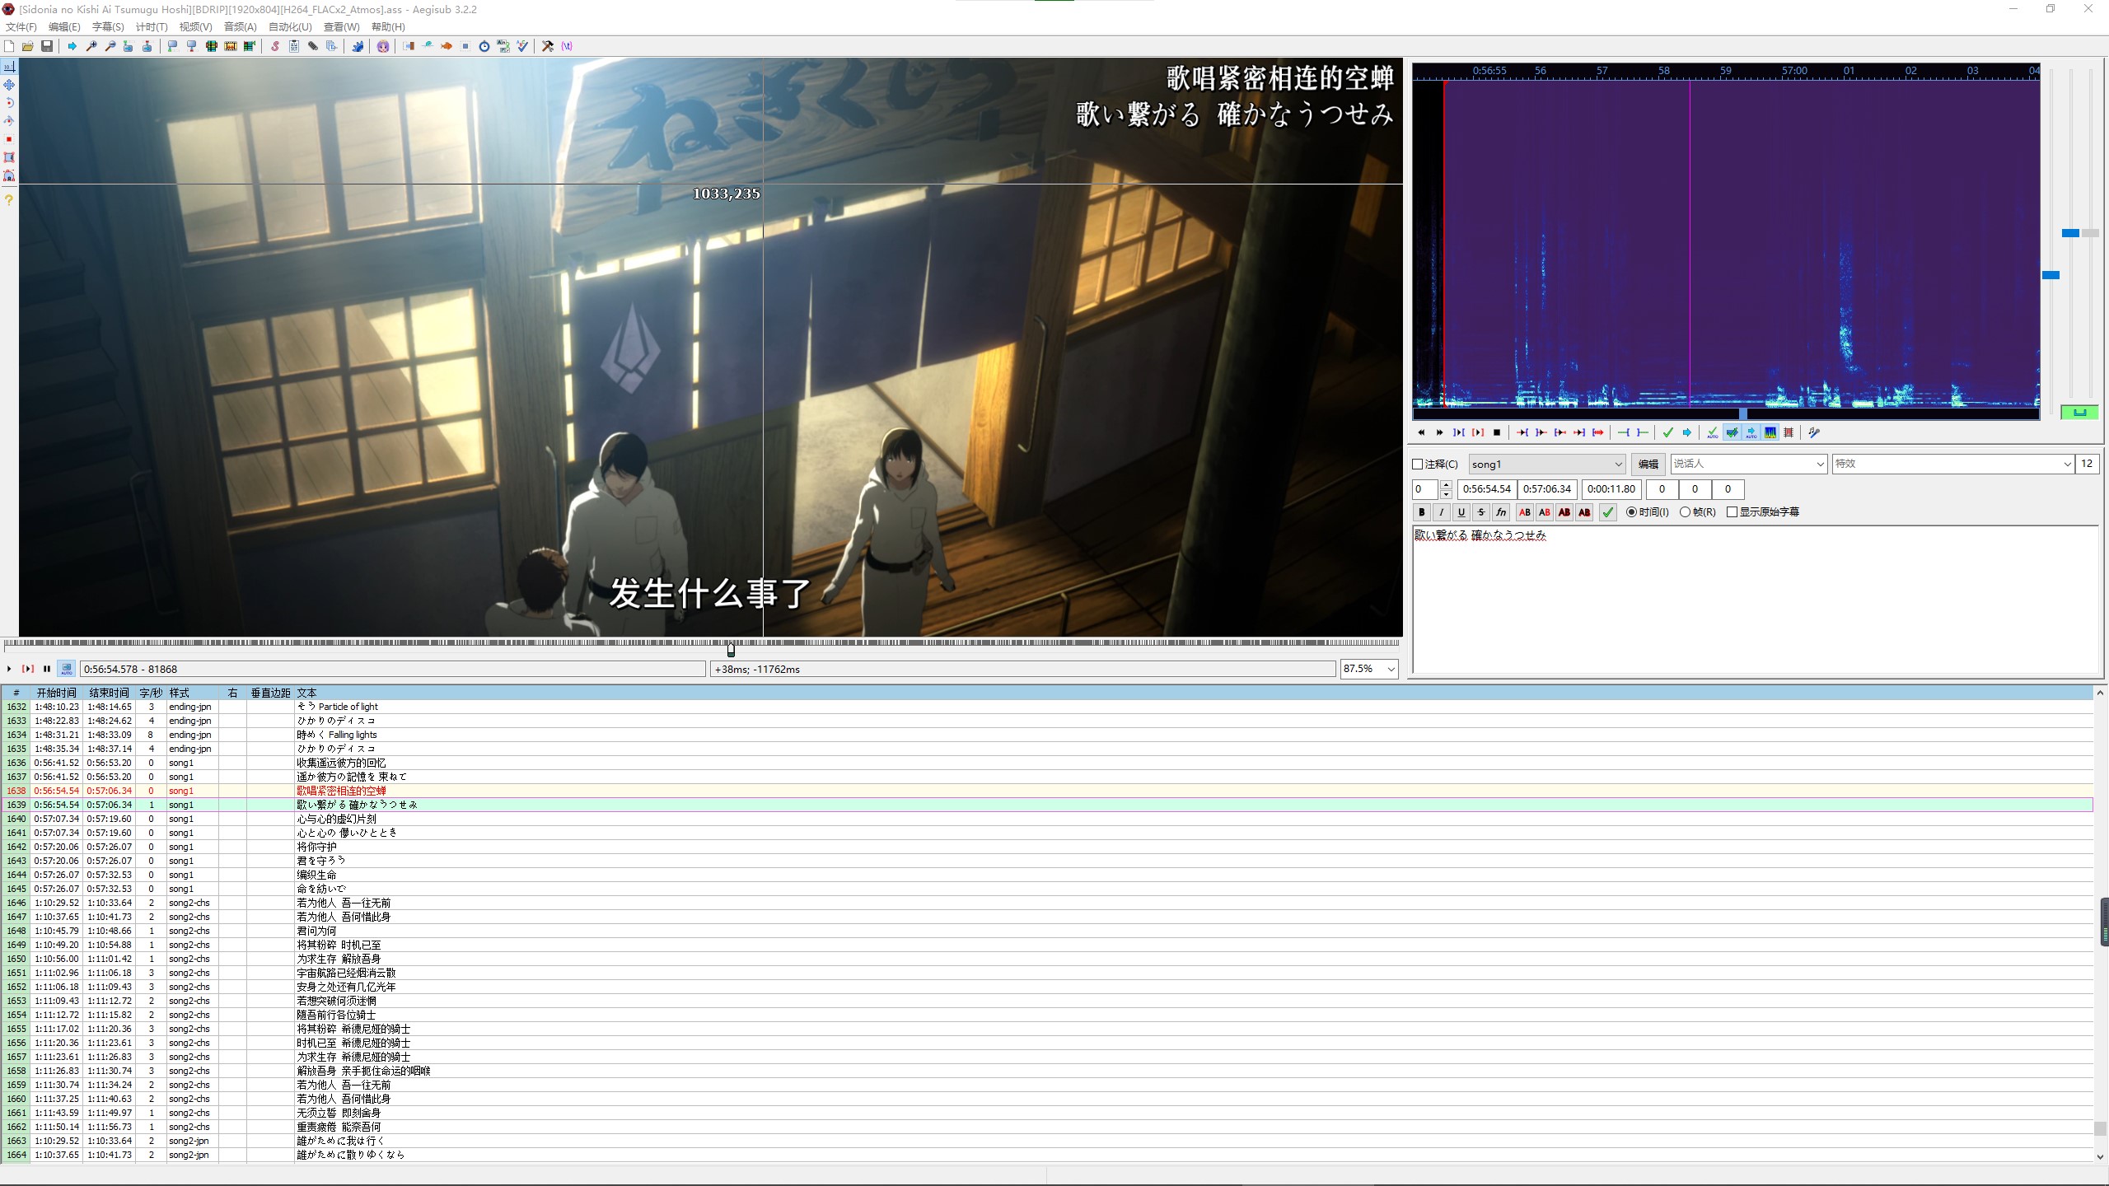Enable 显示原始字幕 checkbox
The image size is (2109, 1186).
pyautogui.click(x=1733, y=511)
